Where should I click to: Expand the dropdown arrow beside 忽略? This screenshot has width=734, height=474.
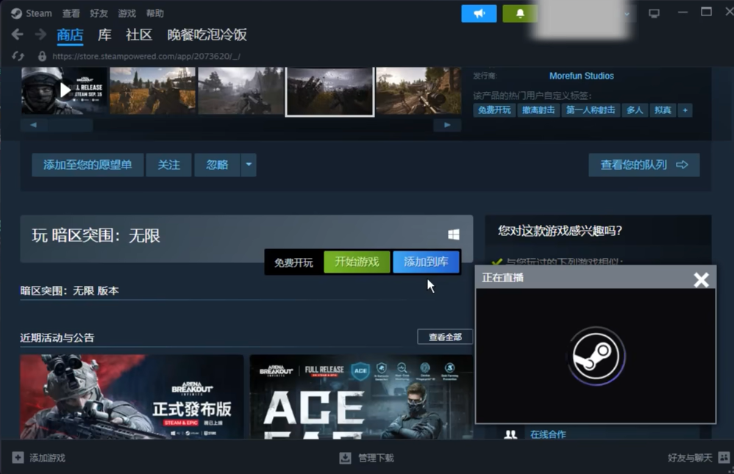pyautogui.click(x=249, y=165)
